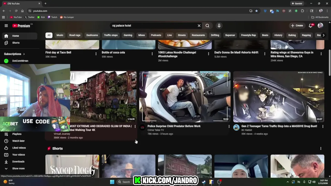Open Shorts in the sidebar
The width and height of the screenshot is (331, 186).
pos(19,43)
